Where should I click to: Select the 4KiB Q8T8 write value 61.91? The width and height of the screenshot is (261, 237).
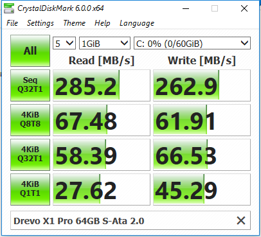click(202, 120)
